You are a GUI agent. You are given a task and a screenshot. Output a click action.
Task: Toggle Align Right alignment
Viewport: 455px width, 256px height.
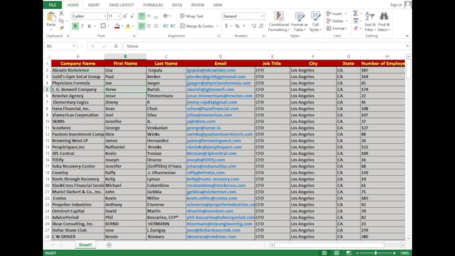point(156,26)
